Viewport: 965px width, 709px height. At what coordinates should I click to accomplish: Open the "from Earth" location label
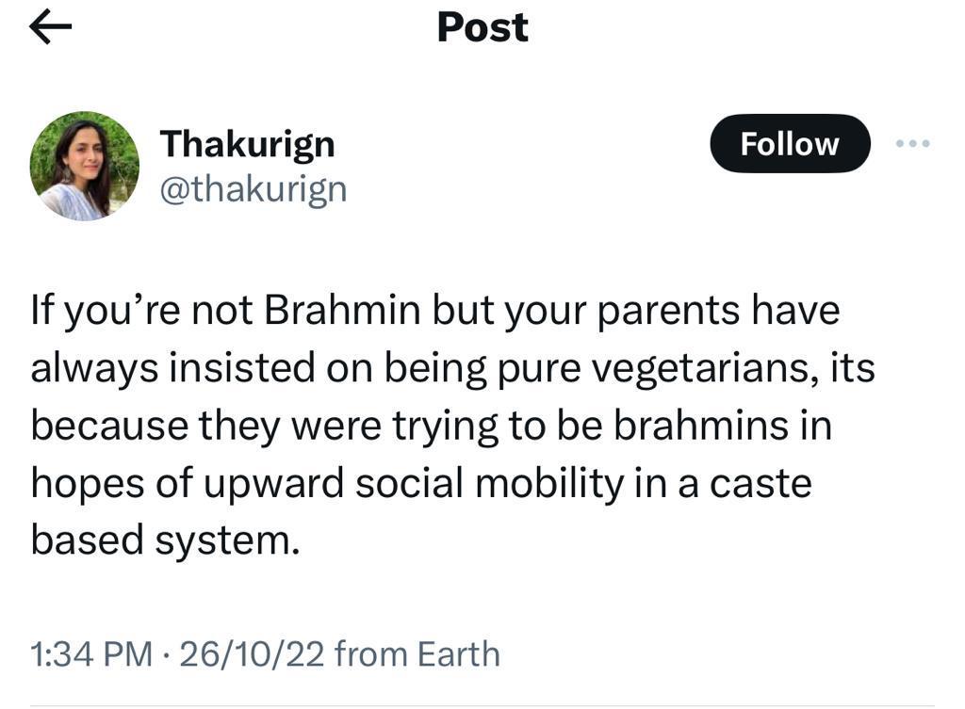(x=417, y=653)
